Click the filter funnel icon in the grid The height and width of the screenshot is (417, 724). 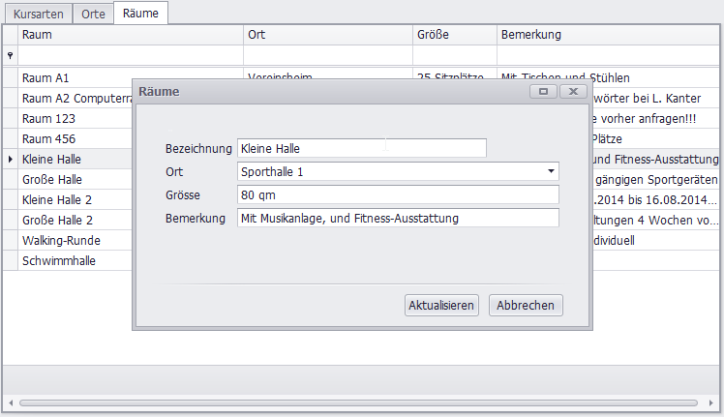[10, 56]
